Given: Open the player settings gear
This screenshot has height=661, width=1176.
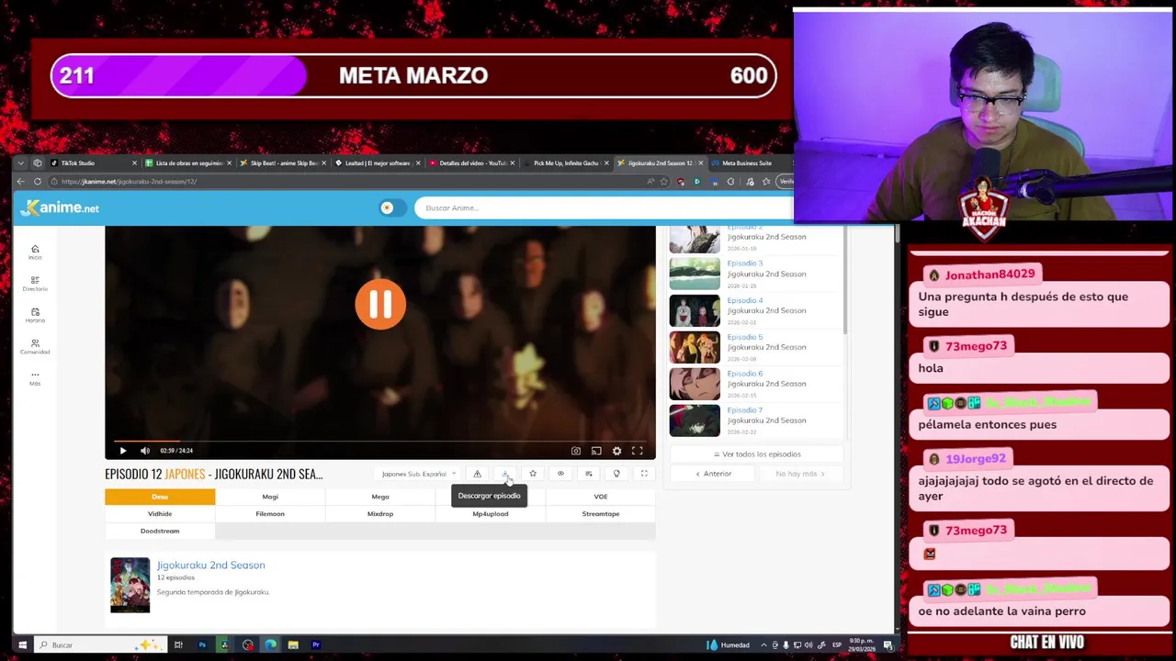Looking at the screenshot, I should click(x=616, y=451).
